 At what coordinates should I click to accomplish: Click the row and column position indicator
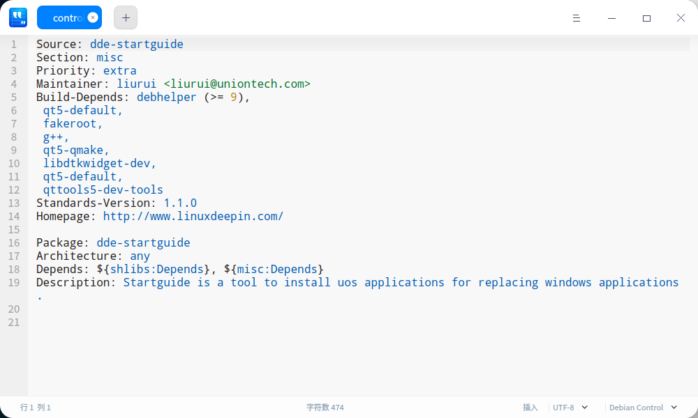click(36, 408)
